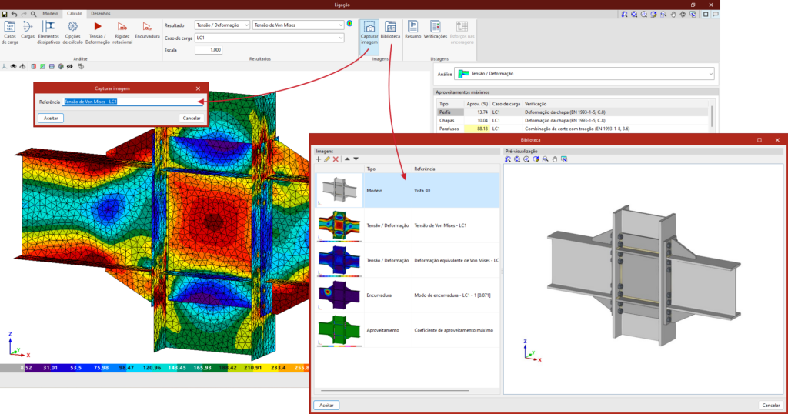Screen dimensions: 788x414
Task: Run the Rigidez rotacional analysis
Action: pos(122,32)
